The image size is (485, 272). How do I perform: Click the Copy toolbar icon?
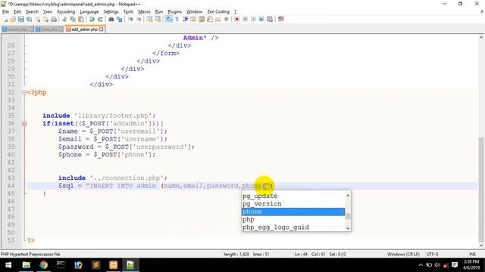click(73, 19)
